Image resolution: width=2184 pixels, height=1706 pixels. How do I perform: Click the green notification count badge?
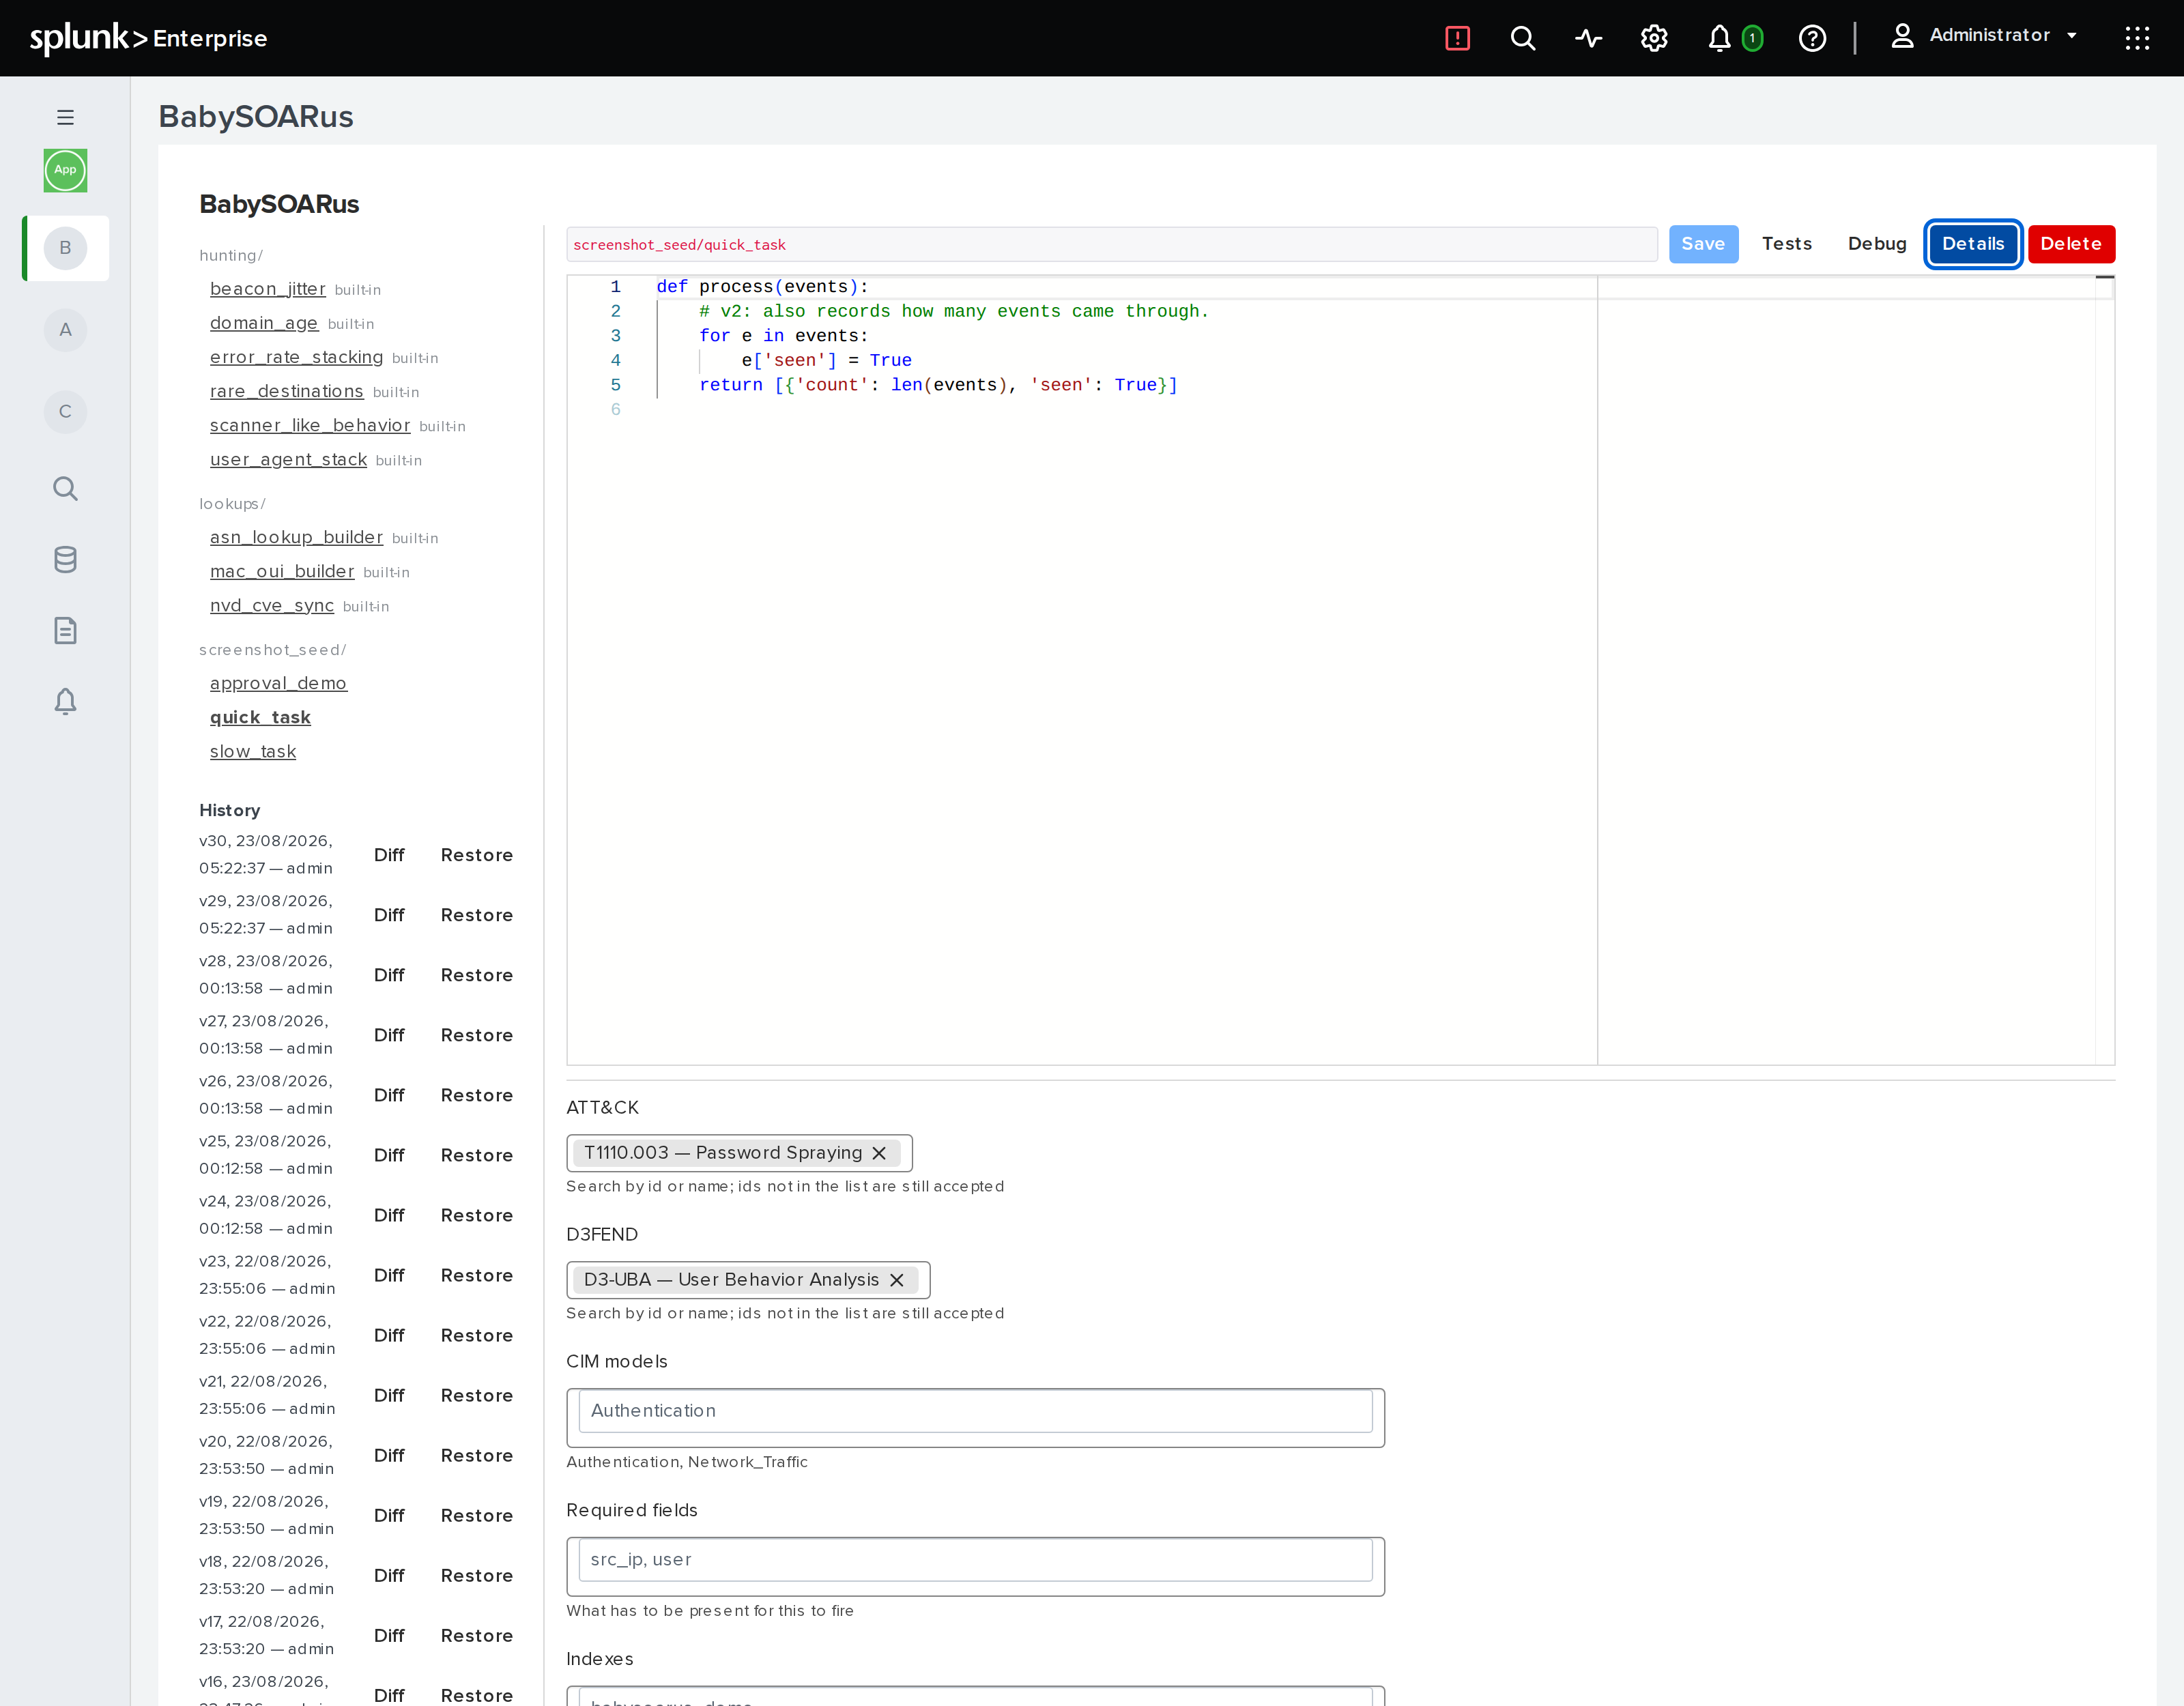tap(1752, 38)
